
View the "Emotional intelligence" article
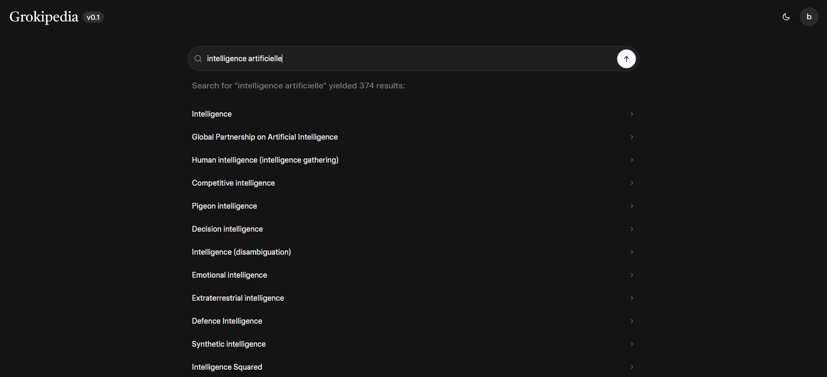click(229, 275)
